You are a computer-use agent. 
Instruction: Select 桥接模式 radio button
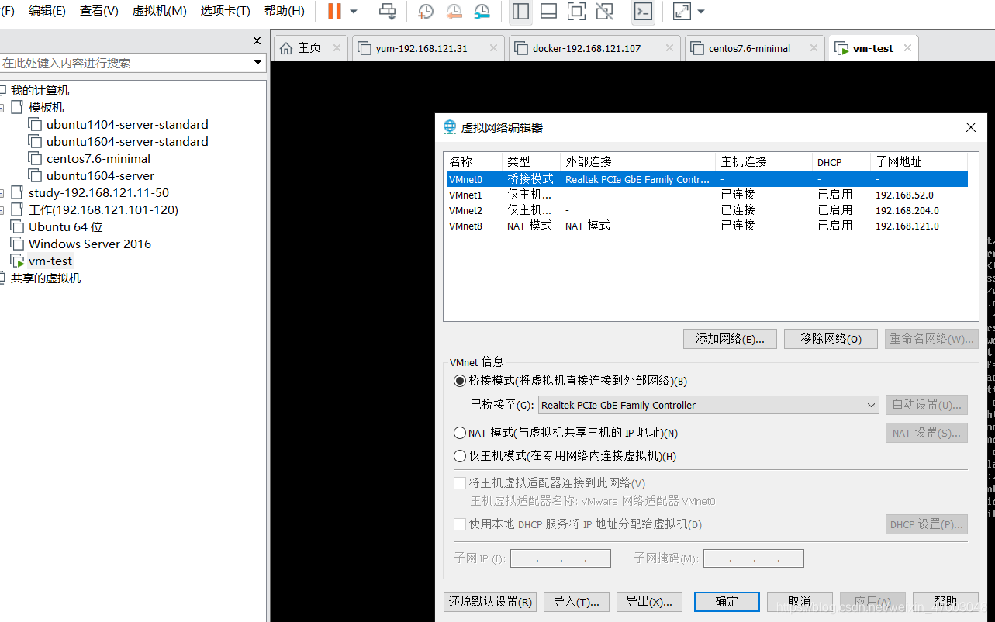(x=460, y=381)
